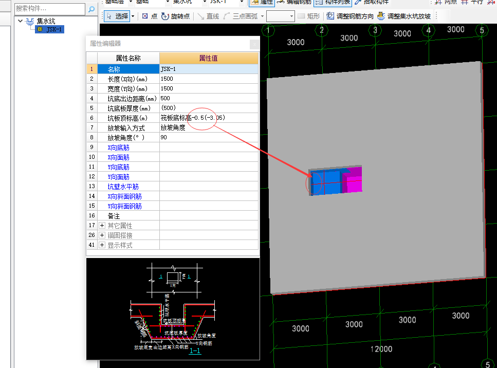Click 坑底板厚度 value (500)
The height and width of the screenshot is (368, 497).
pyautogui.click(x=209, y=108)
